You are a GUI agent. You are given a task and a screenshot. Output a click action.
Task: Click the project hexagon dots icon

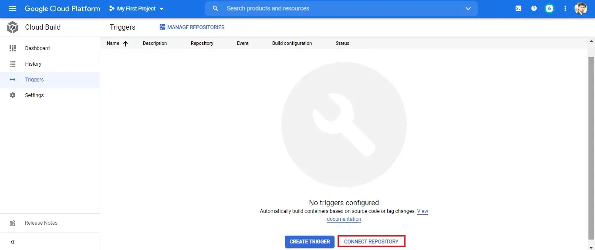click(x=112, y=9)
